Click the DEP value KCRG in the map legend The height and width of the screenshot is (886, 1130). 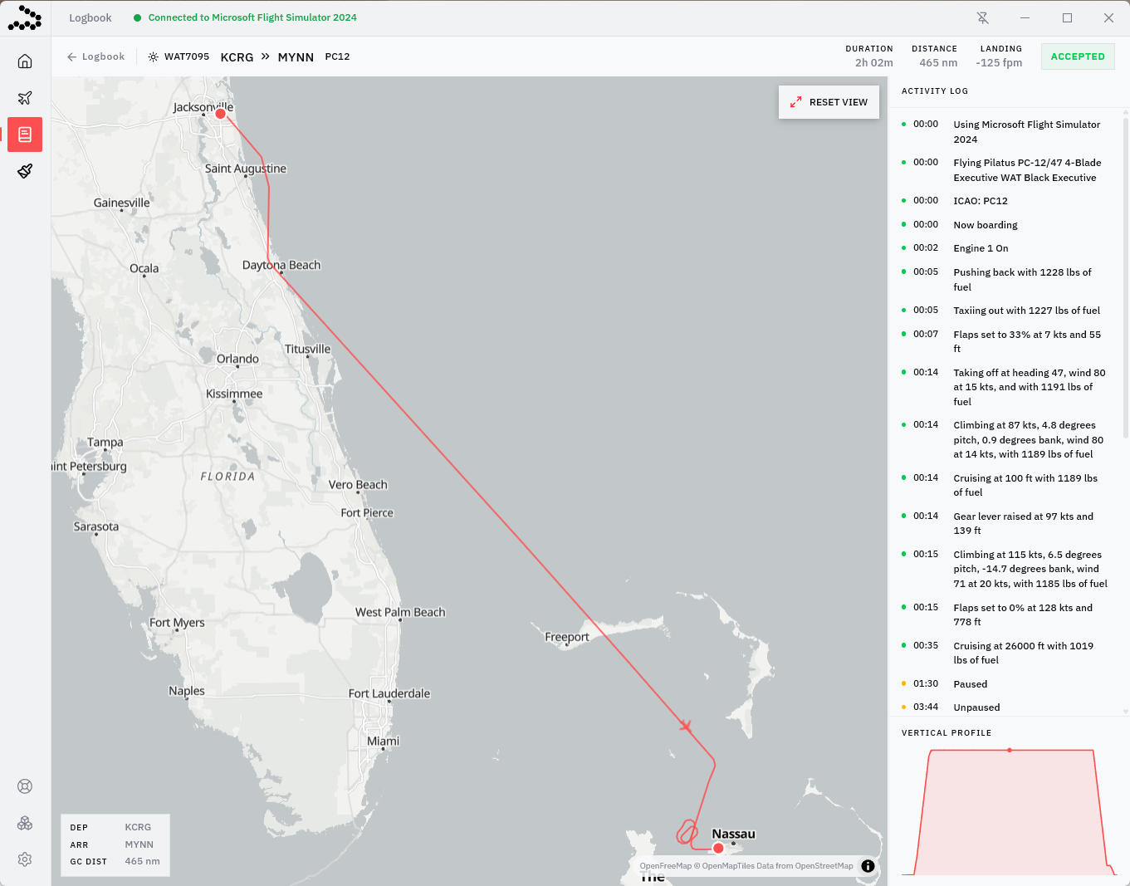(138, 828)
